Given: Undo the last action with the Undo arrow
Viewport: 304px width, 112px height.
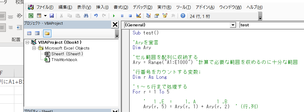Looking at the screenshot, I should tap(96, 16).
